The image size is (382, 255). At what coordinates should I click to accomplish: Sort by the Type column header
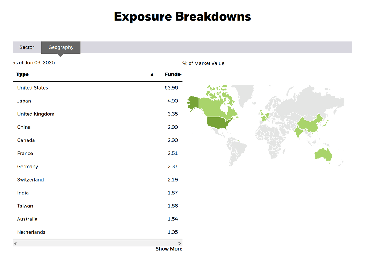point(22,74)
